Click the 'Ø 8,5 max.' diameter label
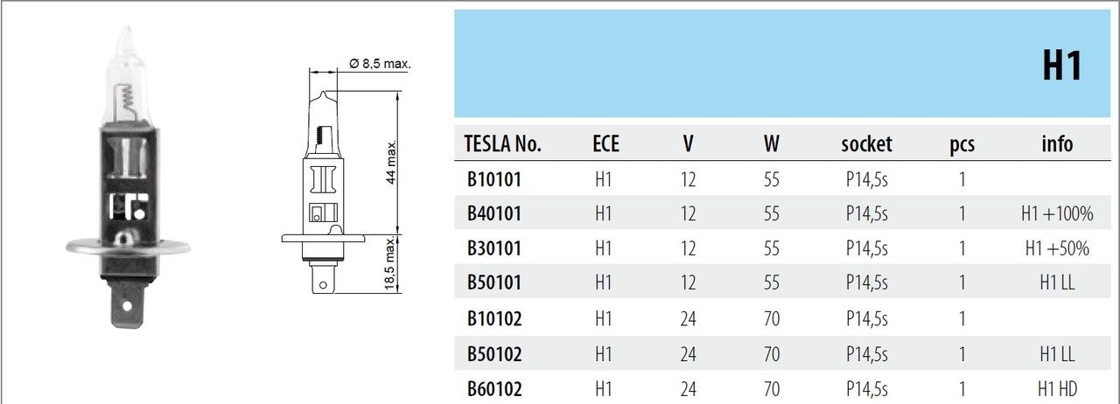This screenshot has width=1120, height=404. pyautogui.click(x=380, y=65)
